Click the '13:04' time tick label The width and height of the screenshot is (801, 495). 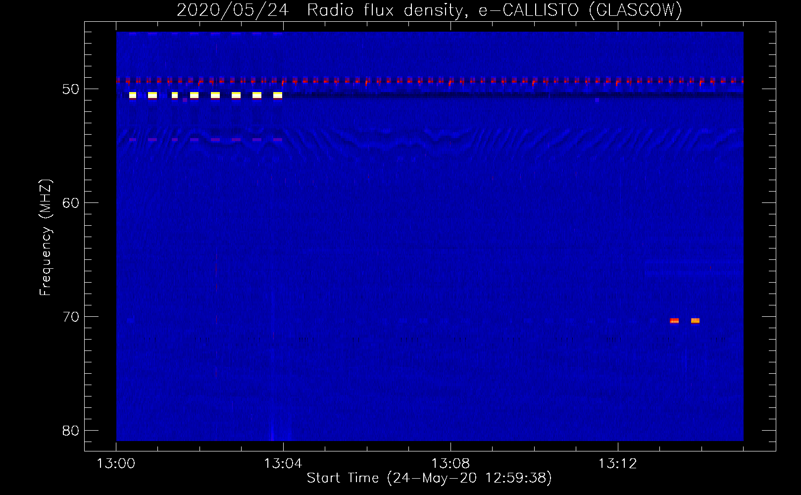(x=283, y=464)
